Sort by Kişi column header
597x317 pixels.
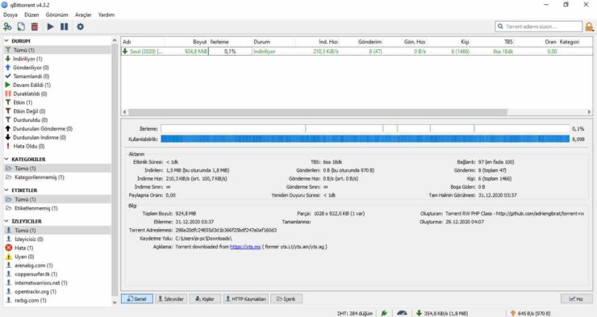448,42
